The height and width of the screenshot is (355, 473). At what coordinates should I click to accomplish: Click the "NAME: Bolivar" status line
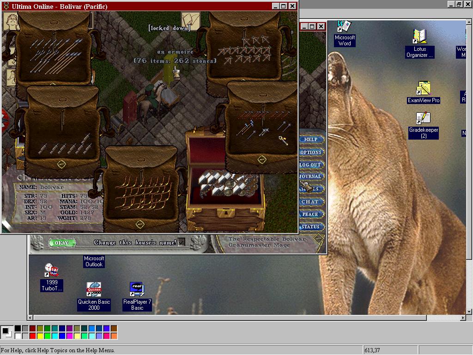41,187
